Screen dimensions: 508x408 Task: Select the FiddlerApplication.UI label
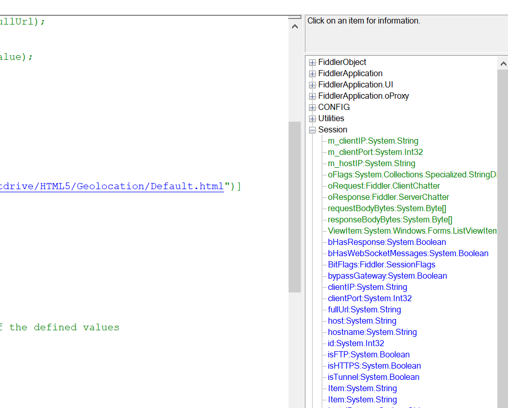point(356,85)
